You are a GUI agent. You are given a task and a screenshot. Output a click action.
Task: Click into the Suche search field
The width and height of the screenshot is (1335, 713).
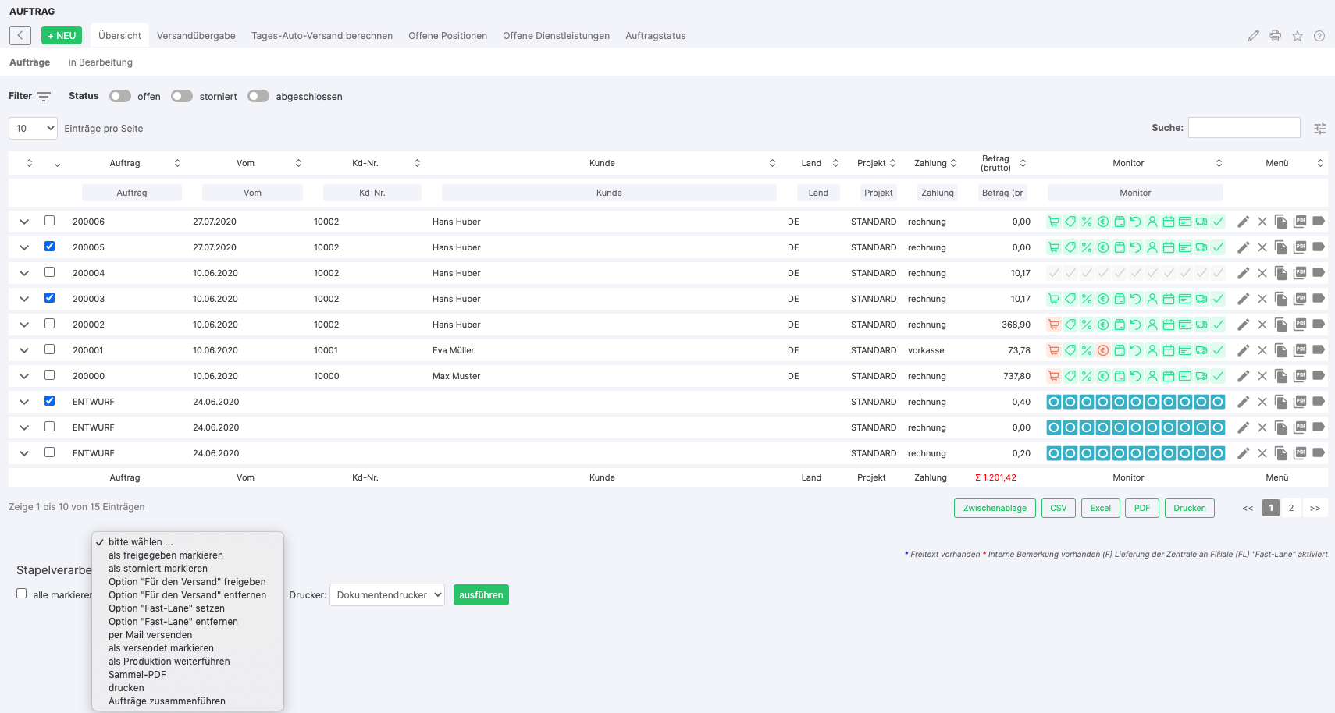(1244, 128)
